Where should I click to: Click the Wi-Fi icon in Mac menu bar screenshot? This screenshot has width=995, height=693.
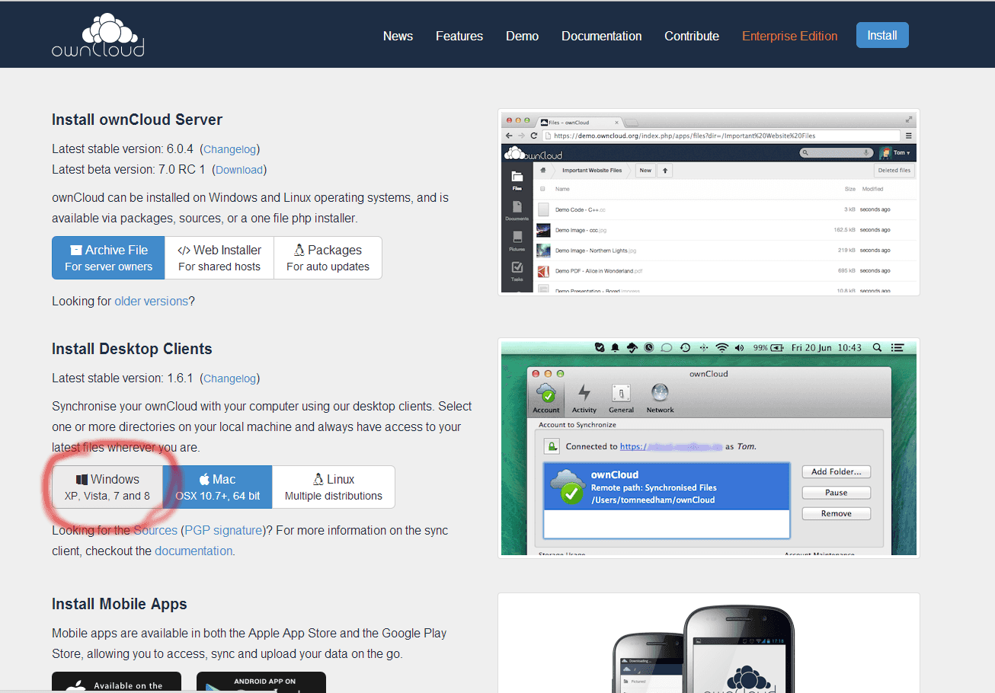721,347
